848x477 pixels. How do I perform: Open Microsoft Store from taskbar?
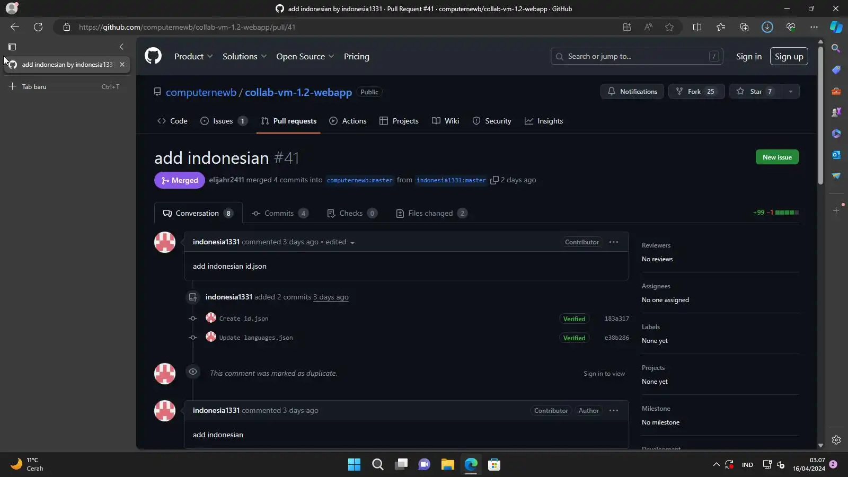[494, 465]
